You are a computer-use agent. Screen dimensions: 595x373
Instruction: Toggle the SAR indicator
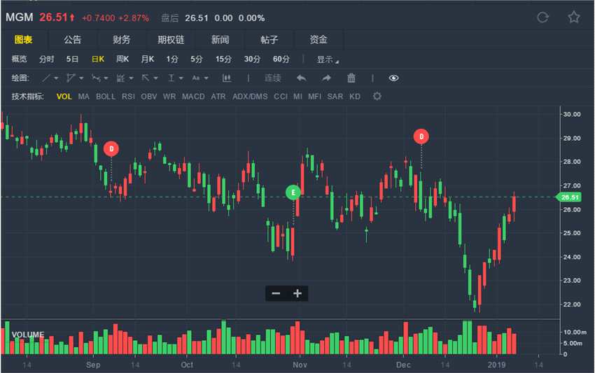point(335,97)
